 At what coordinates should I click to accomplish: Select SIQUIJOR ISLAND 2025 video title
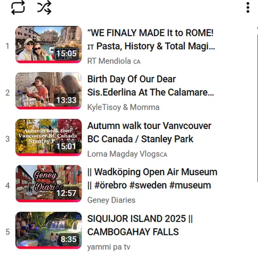tap(140, 225)
